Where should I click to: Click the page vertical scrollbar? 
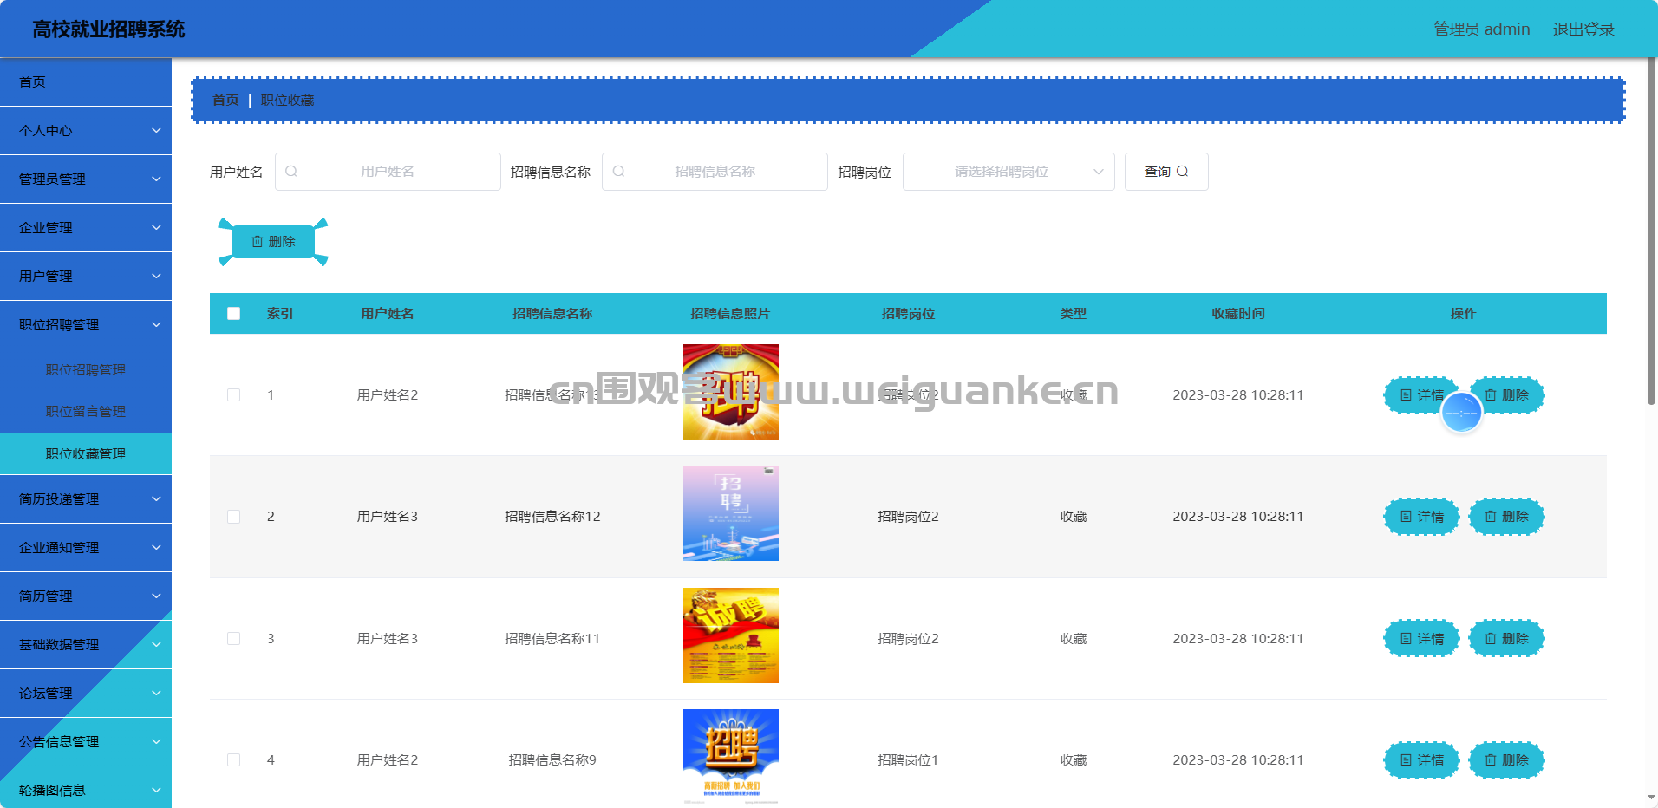click(1651, 234)
